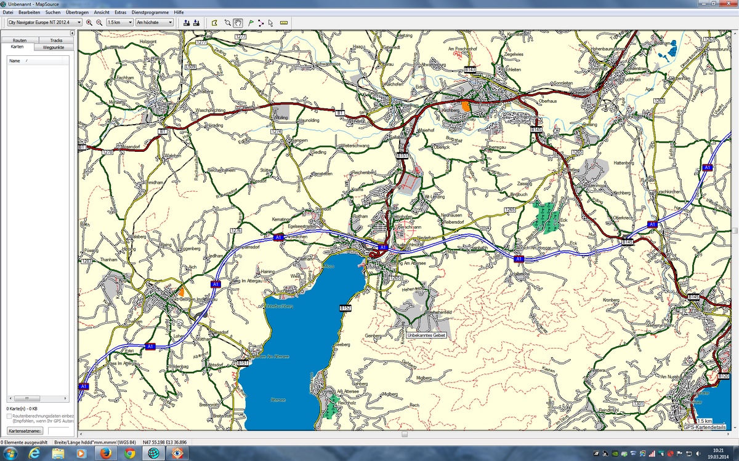Sort the list by Name column header
Viewport: 739px width, 461px height.
pyautogui.click(x=15, y=61)
